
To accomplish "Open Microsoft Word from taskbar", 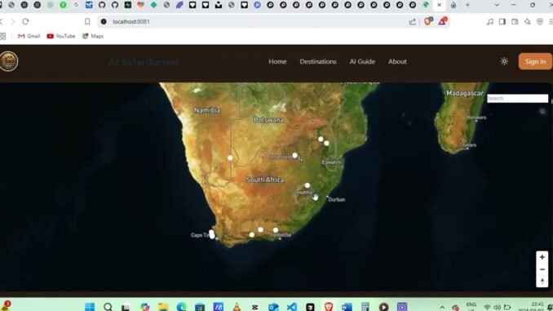I will click(x=347, y=306).
